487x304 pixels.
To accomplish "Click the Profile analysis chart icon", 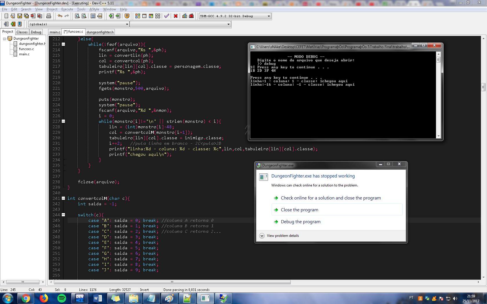I will tap(185, 16).
